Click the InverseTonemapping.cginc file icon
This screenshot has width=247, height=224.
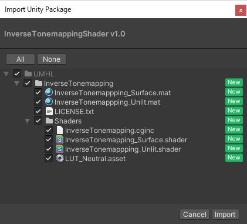tap(60, 130)
